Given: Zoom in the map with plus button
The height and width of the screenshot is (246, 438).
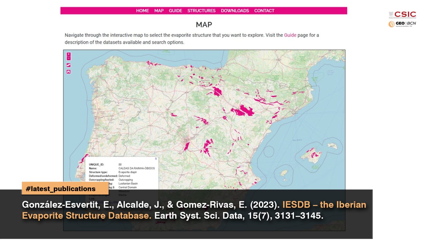Looking at the screenshot, I should tap(68, 54).
